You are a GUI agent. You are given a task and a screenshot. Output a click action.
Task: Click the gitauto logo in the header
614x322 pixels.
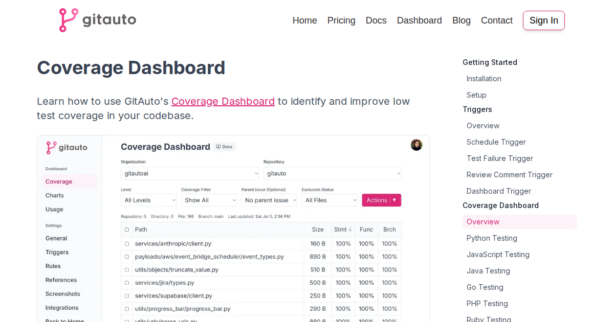98,20
